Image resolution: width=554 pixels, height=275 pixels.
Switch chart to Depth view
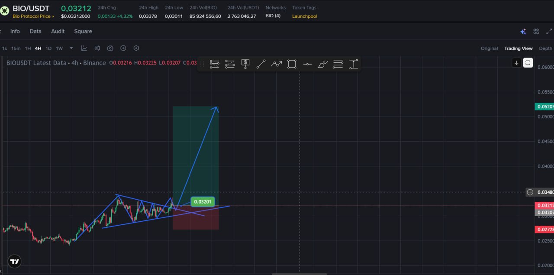(545, 49)
